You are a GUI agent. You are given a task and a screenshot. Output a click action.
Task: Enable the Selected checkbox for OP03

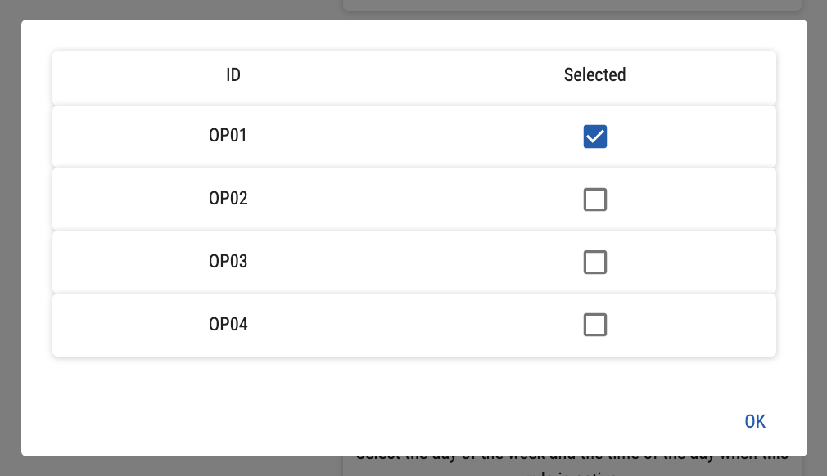(595, 263)
